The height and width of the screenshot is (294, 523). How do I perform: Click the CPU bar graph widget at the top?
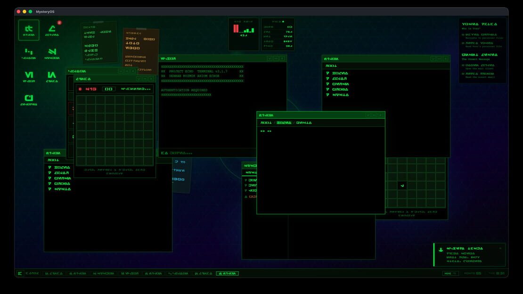click(x=244, y=34)
